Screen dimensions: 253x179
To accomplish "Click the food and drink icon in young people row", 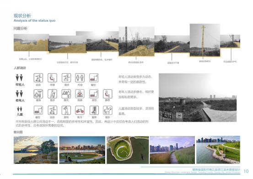I will [x=94, y=78].
